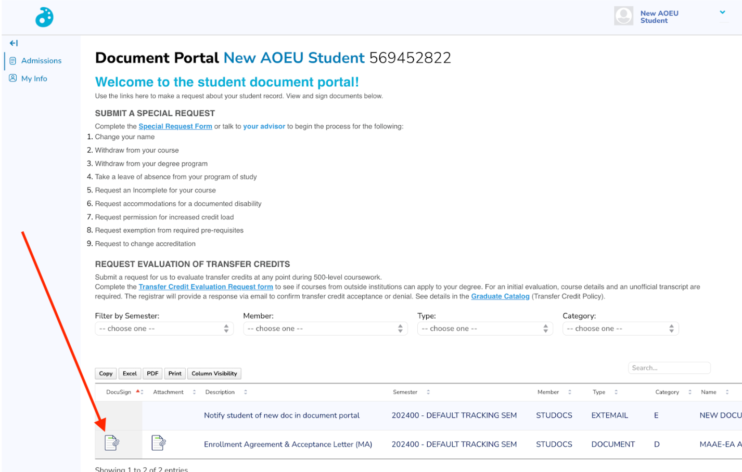The image size is (742, 472).
Task: Click the DOCUMENT type cell
Action: (613, 444)
